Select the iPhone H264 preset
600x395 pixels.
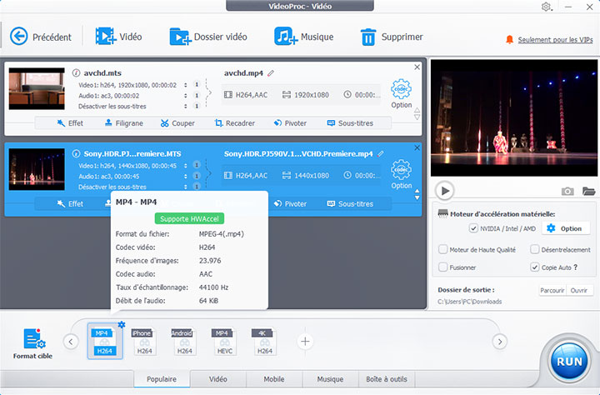(144, 342)
